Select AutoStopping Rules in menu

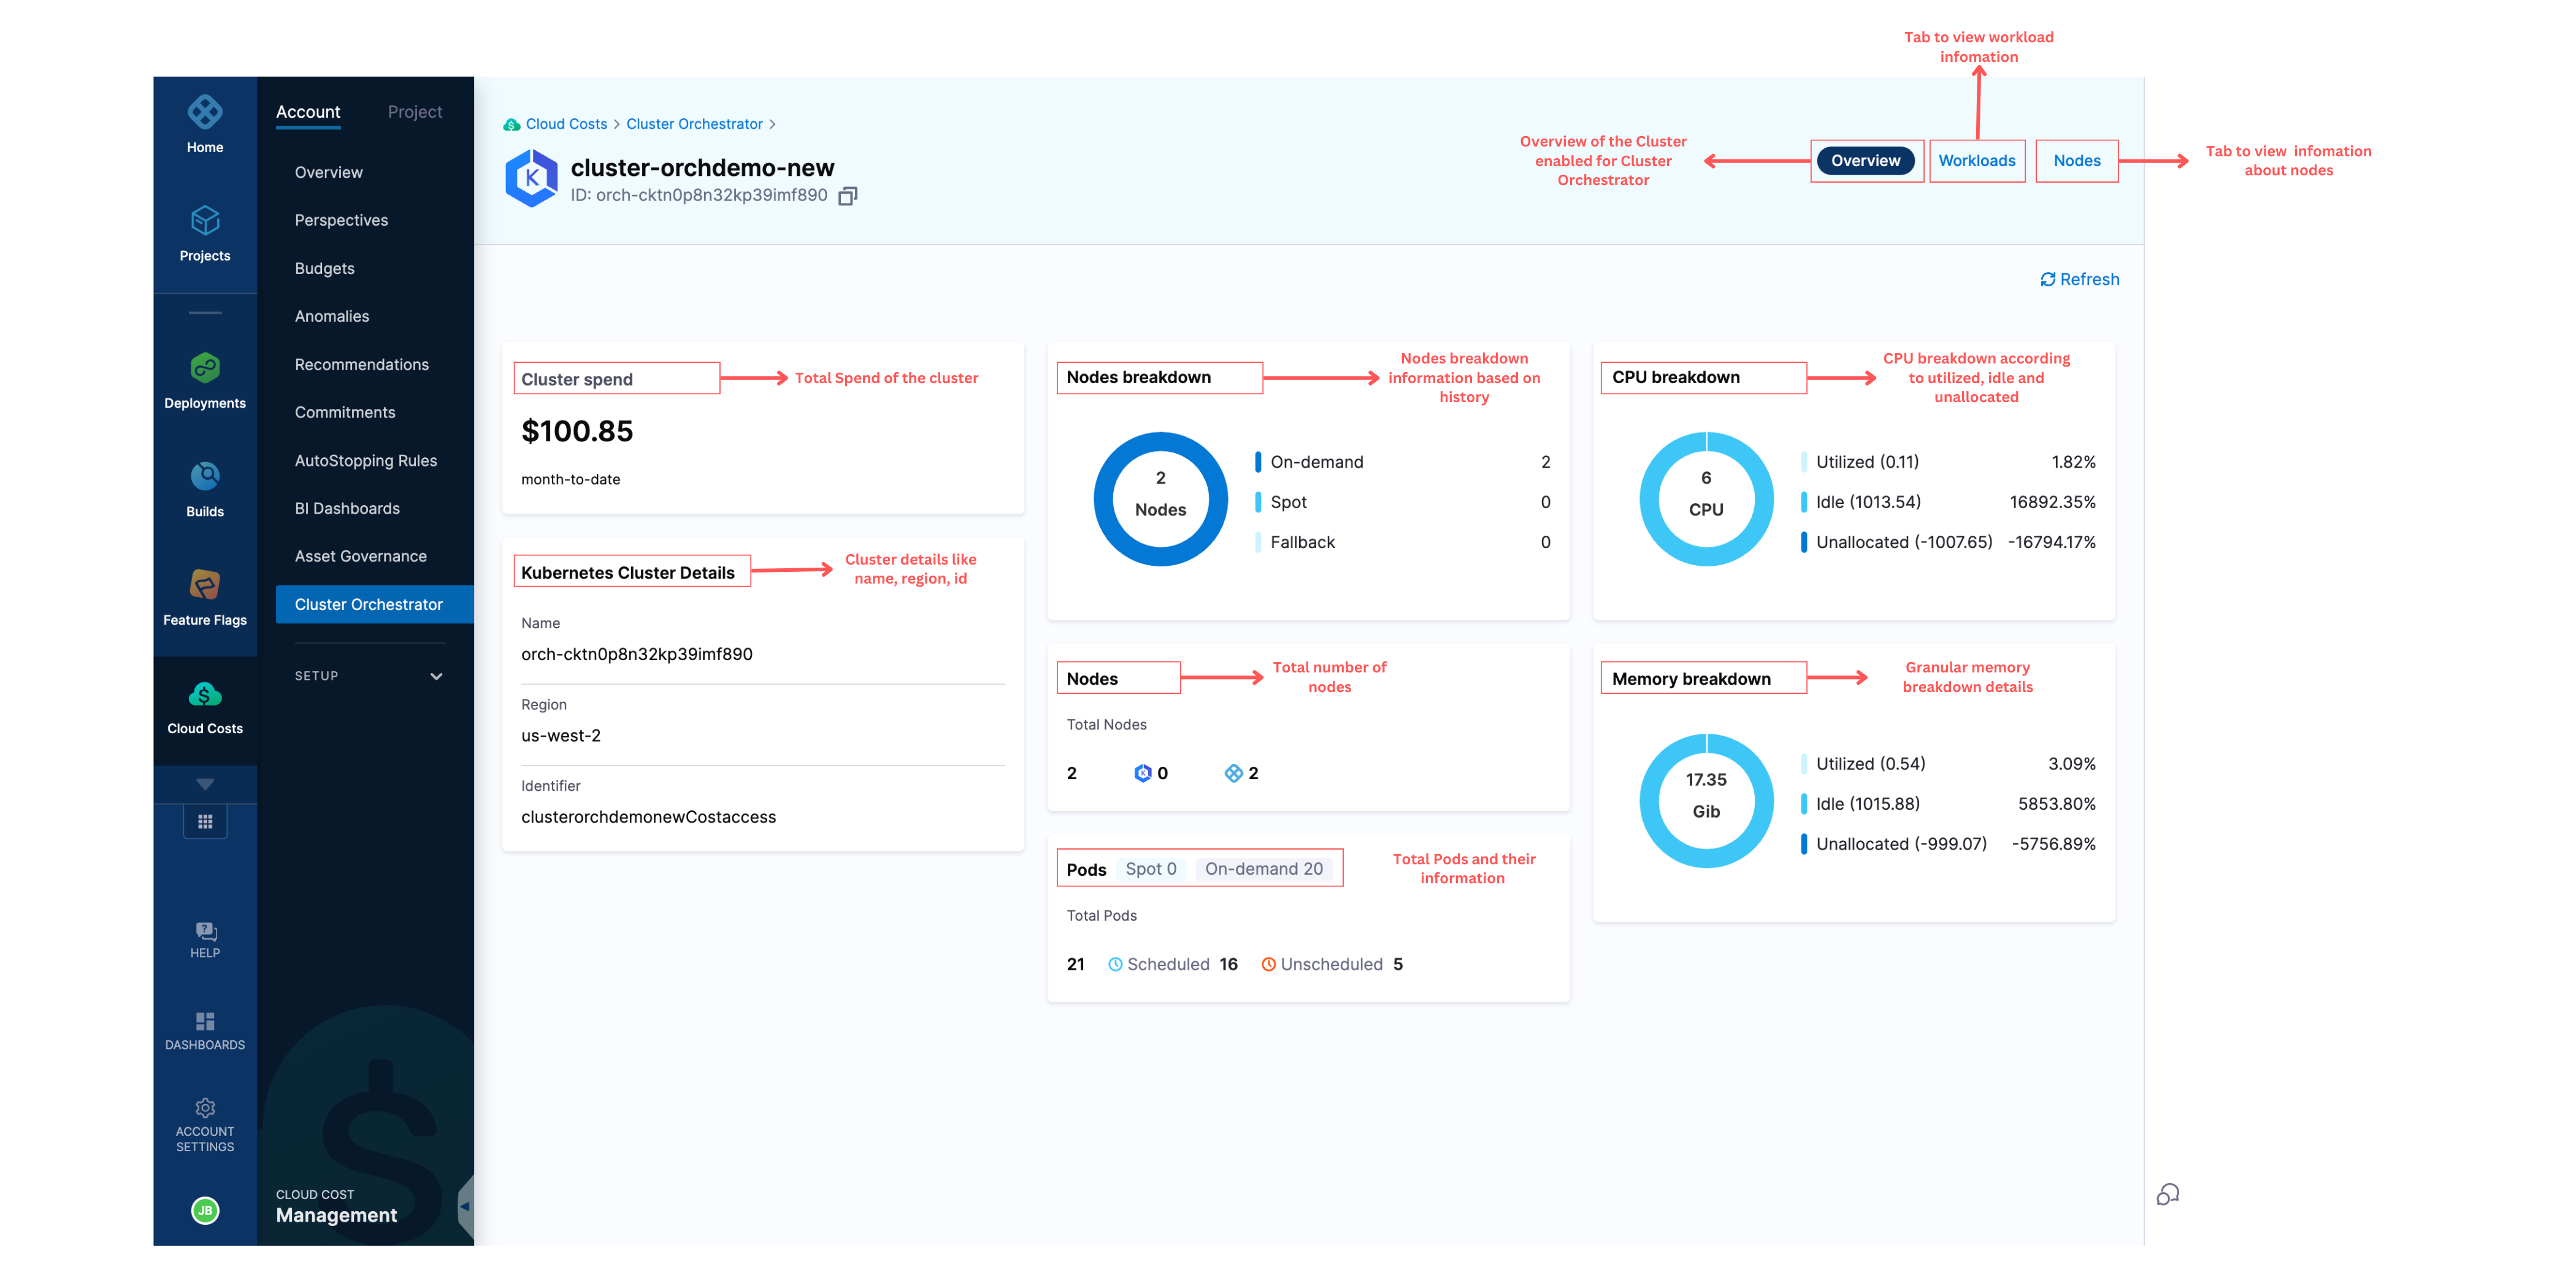(365, 460)
